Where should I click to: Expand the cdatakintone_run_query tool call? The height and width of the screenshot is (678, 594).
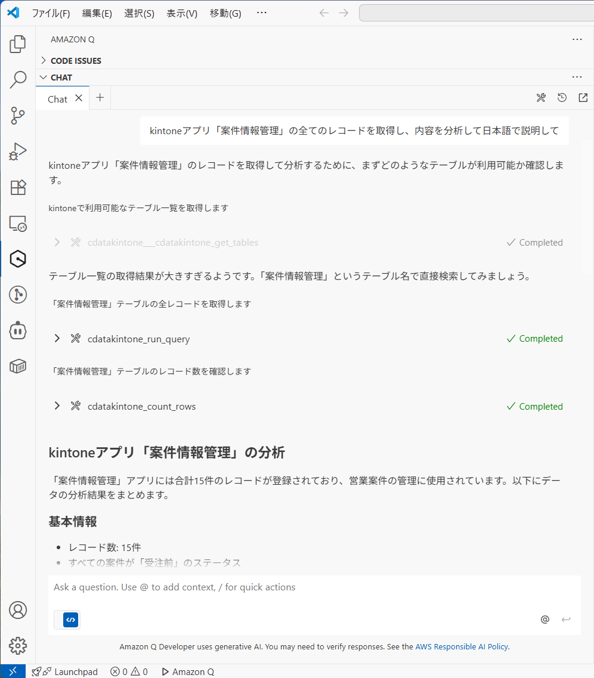pos(57,338)
